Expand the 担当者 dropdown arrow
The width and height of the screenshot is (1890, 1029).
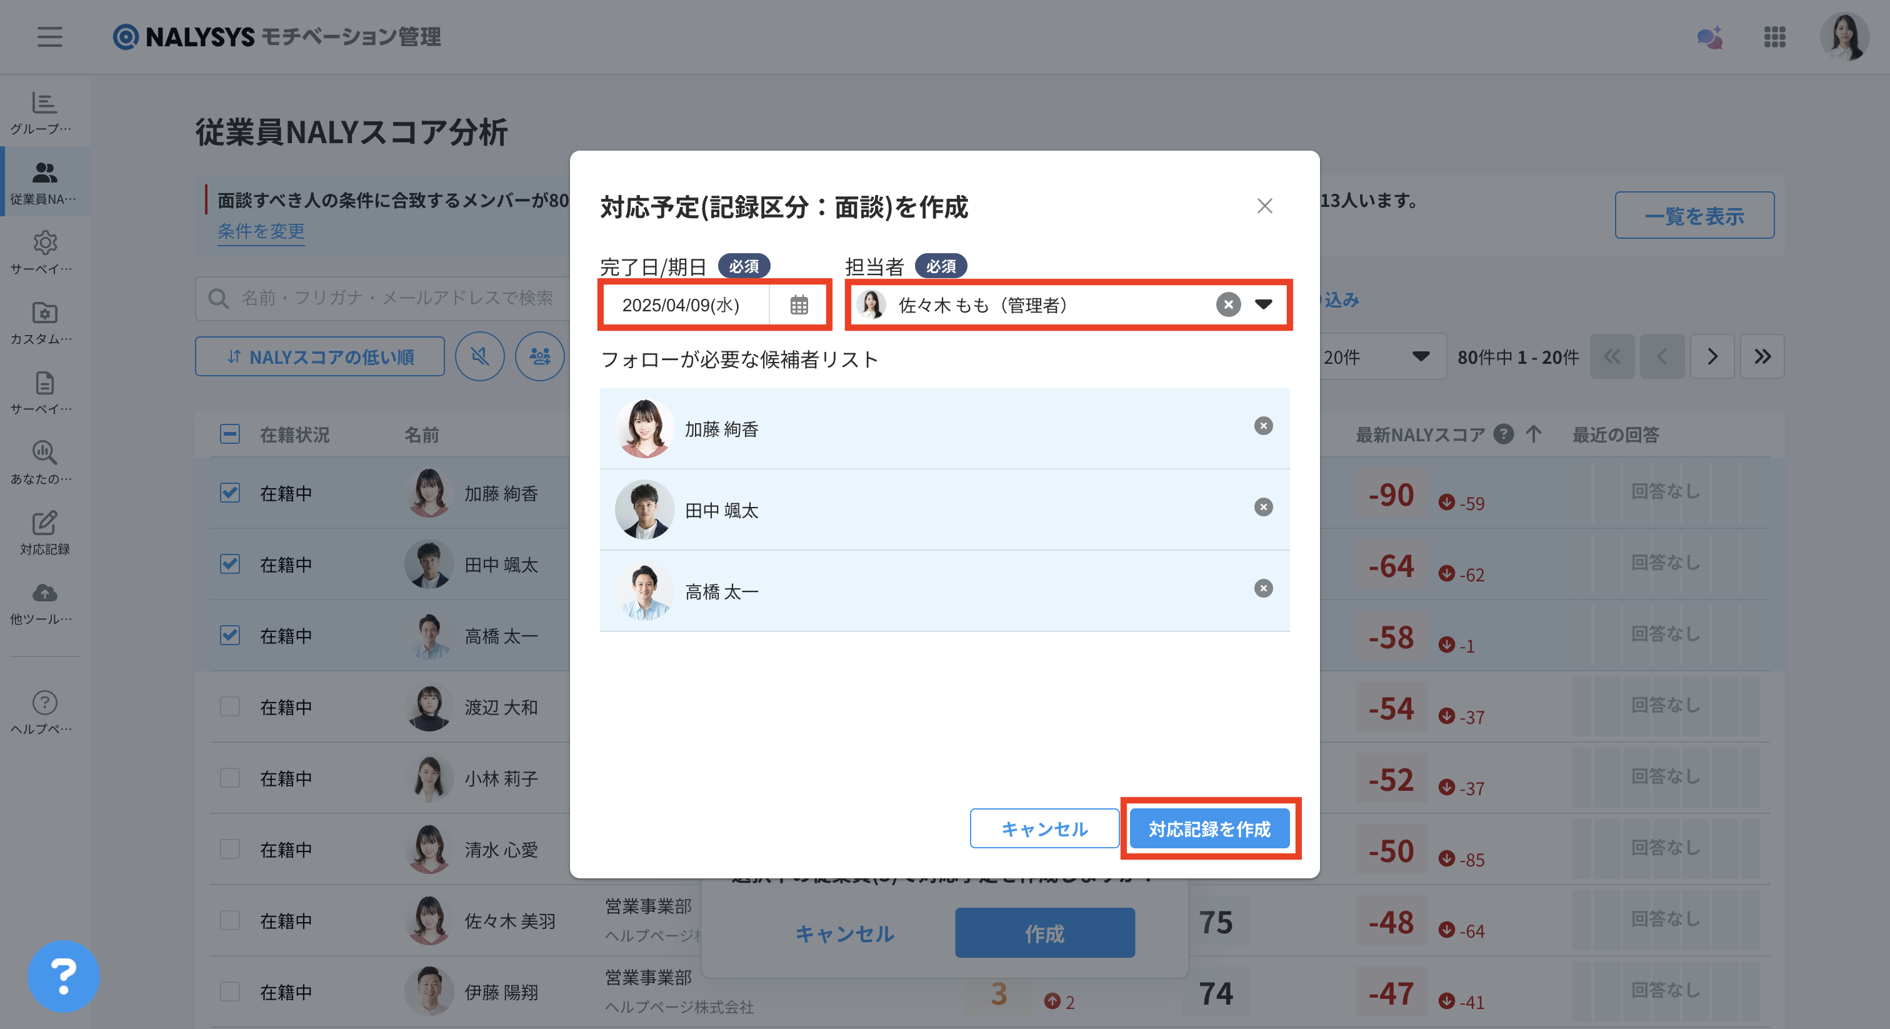[x=1263, y=304]
